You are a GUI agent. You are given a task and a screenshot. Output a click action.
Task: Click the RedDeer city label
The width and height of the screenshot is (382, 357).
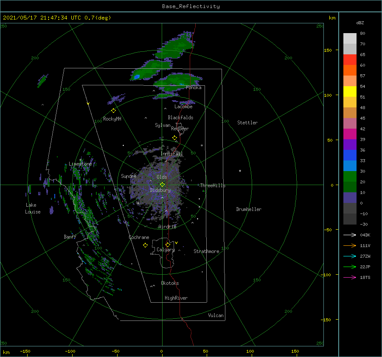coord(180,129)
